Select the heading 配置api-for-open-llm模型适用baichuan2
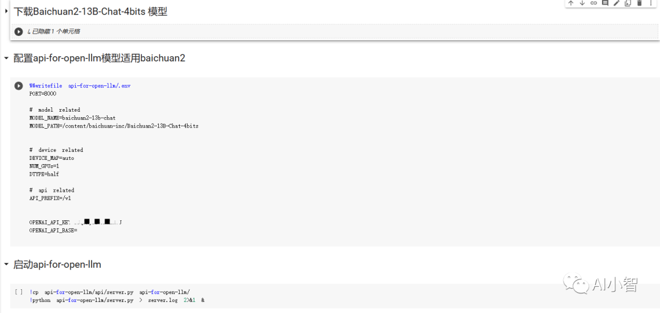 click(100, 58)
